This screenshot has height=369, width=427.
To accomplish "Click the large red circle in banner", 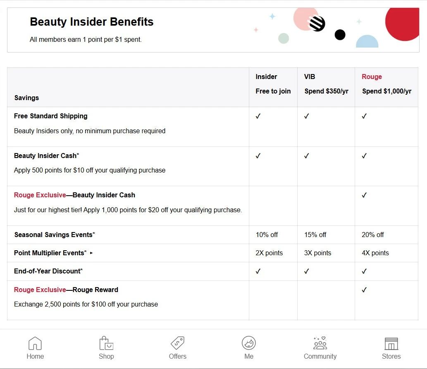I will pyautogui.click(x=404, y=23).
